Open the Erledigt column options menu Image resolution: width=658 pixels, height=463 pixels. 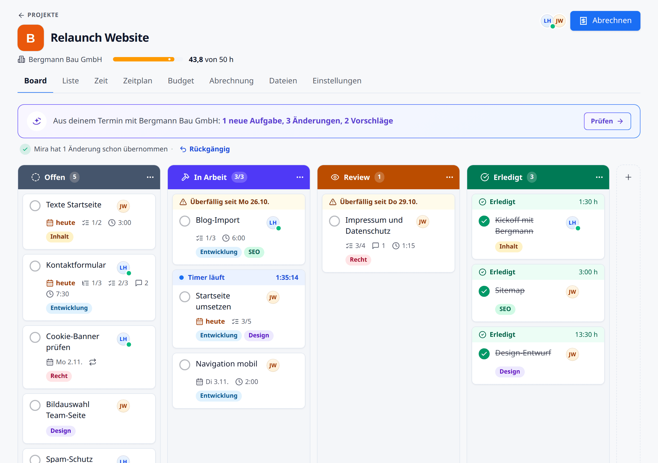599,177
